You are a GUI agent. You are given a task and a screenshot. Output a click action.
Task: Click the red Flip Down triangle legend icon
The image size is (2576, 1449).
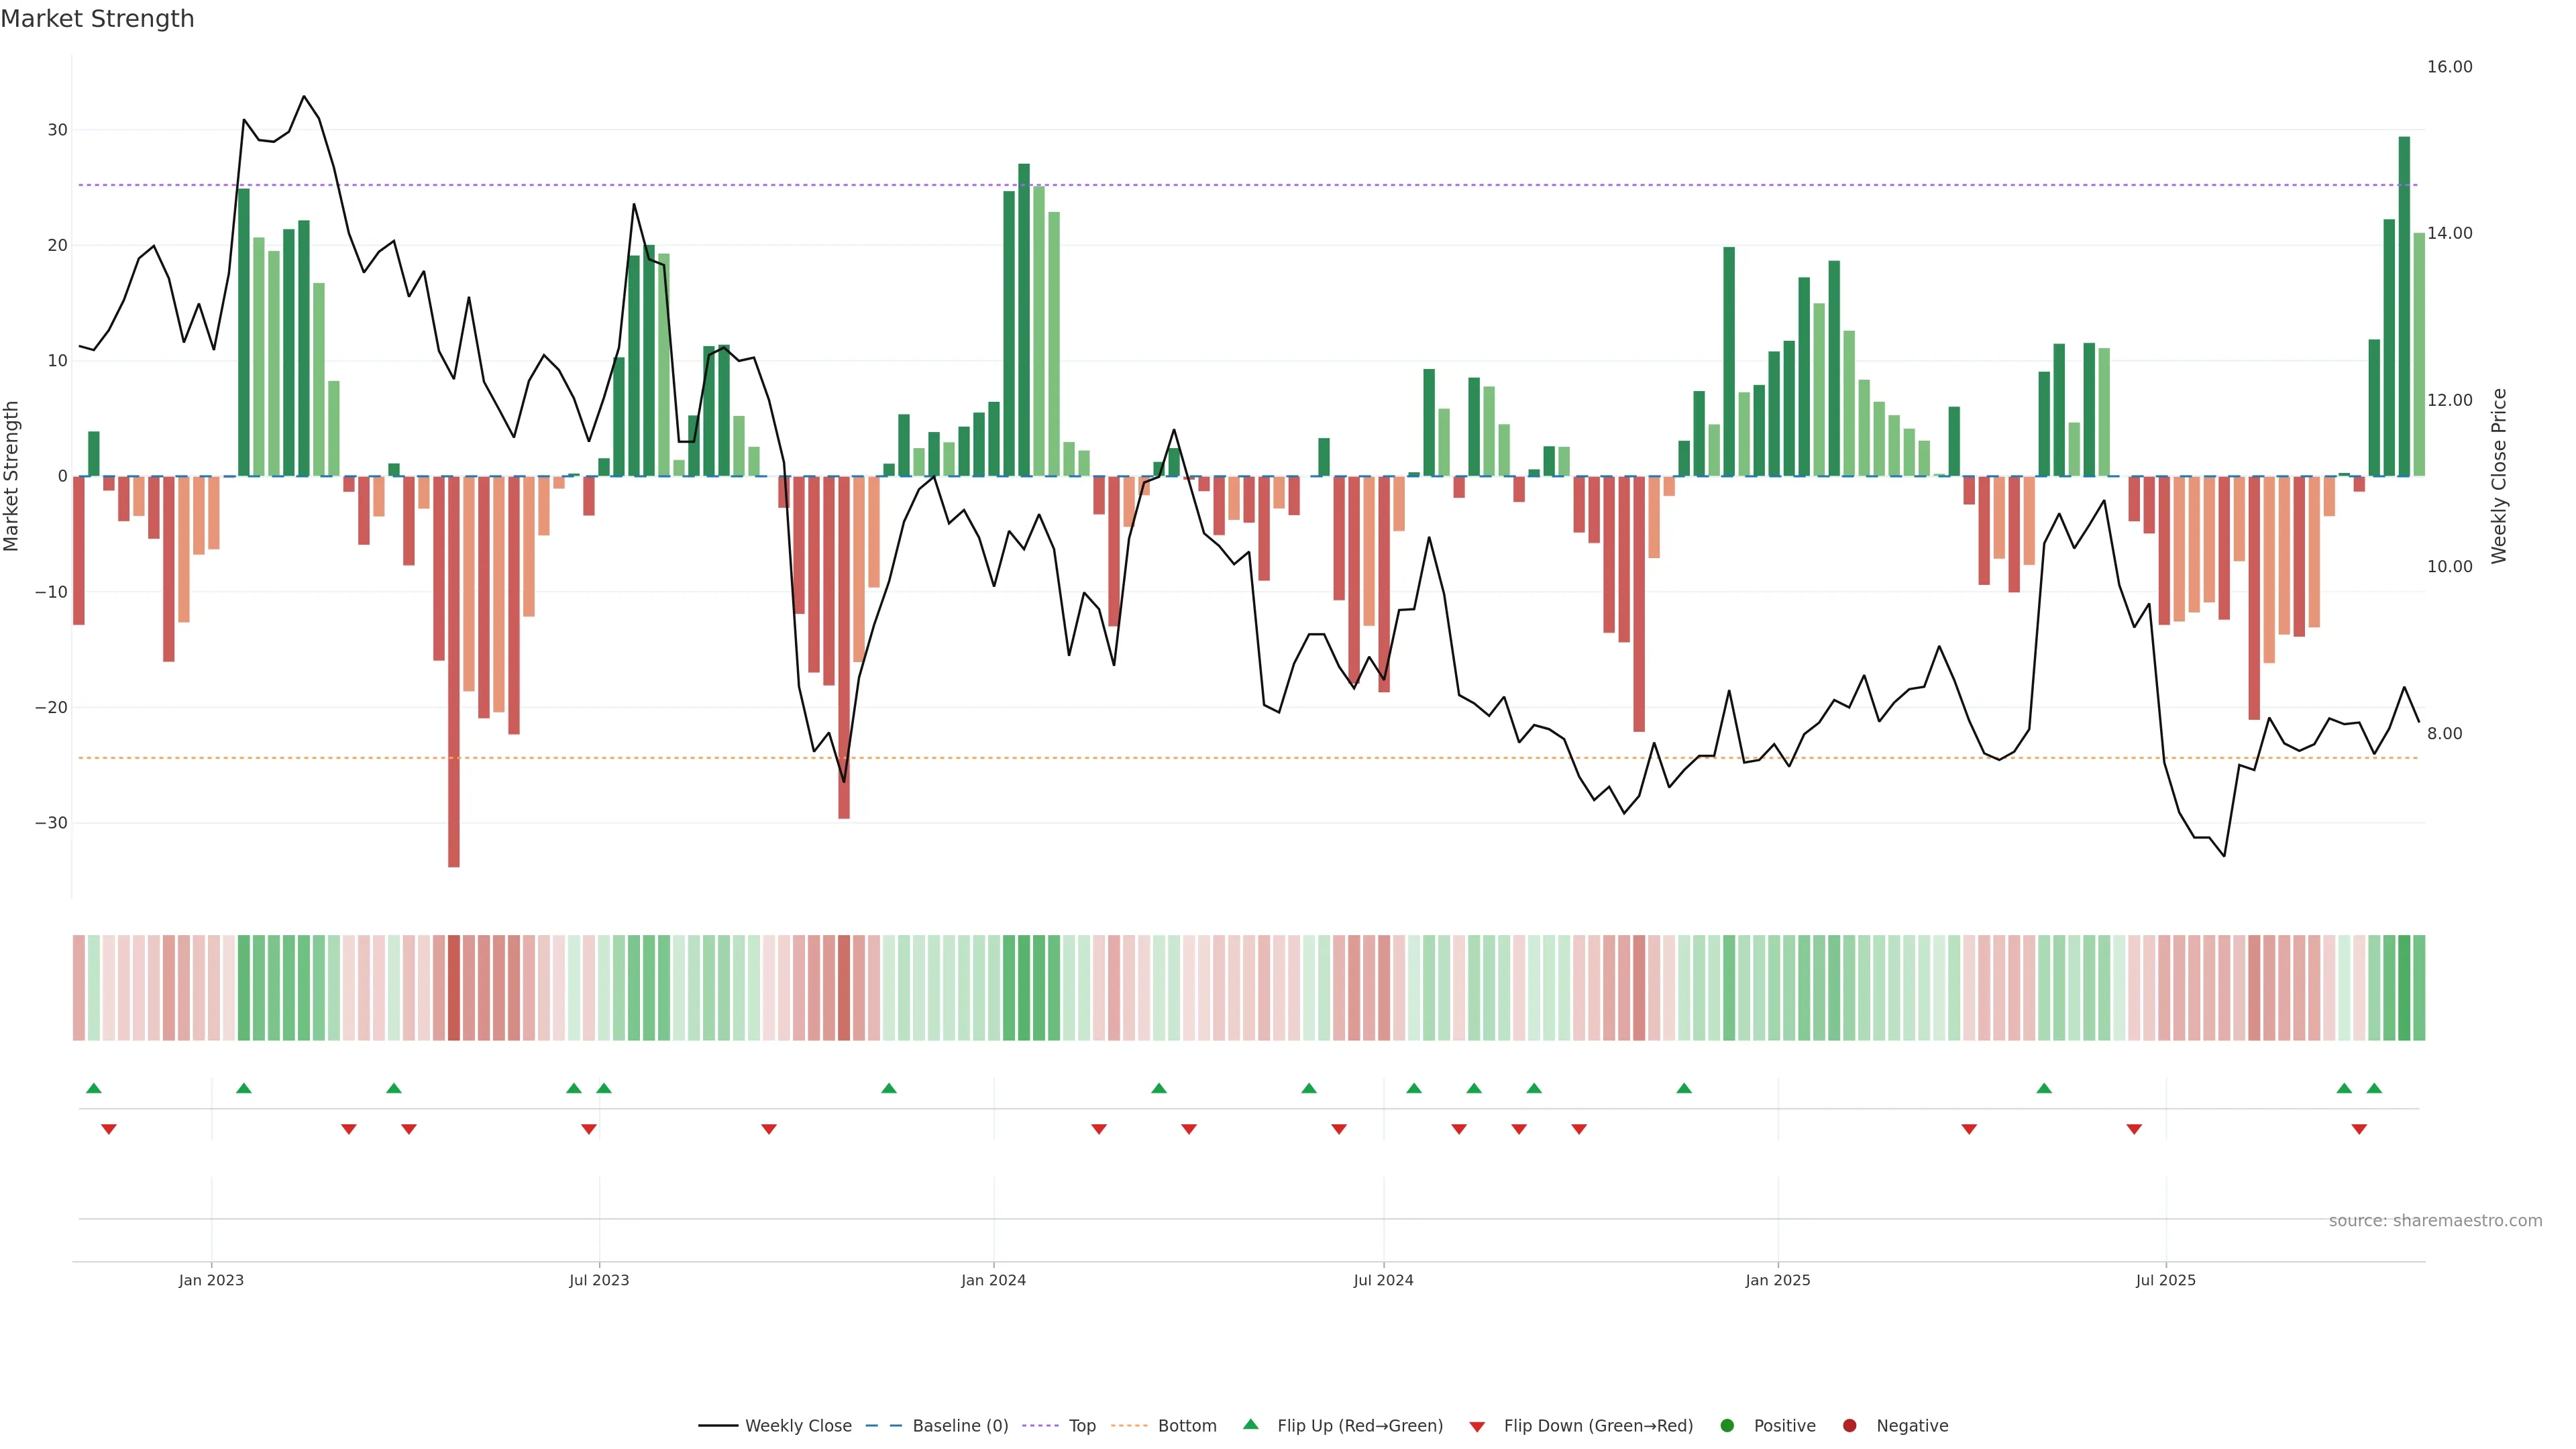click(x=1477, y=1426)
